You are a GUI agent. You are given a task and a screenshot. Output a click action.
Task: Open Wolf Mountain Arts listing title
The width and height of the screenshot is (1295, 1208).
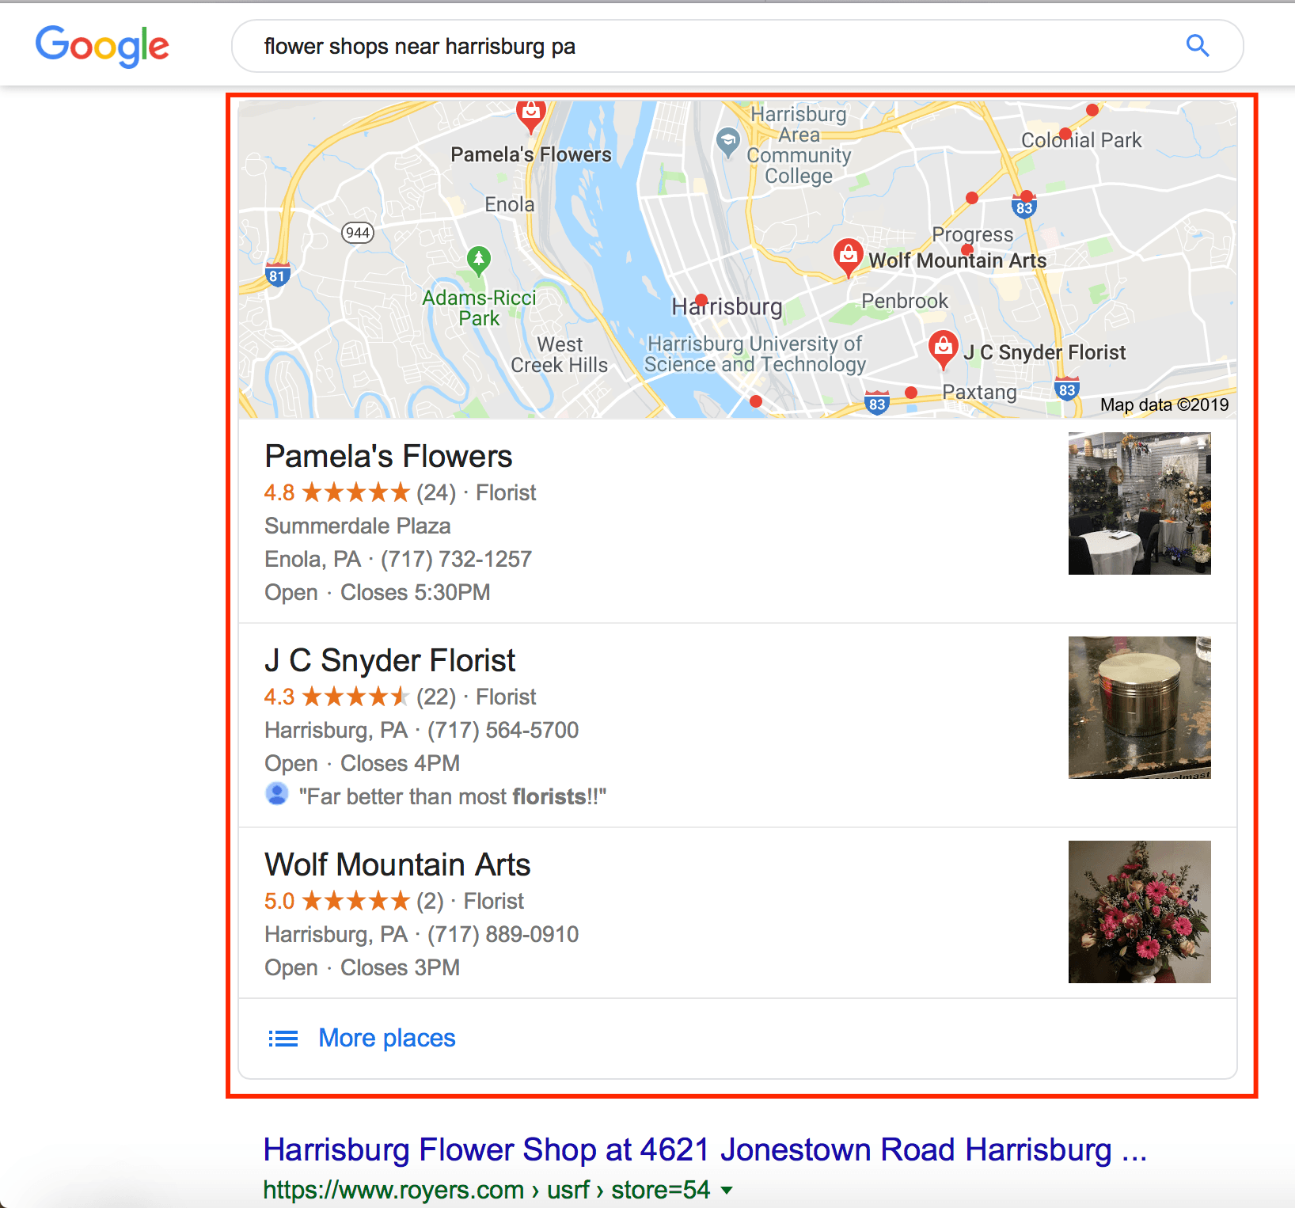pos(397,864)
